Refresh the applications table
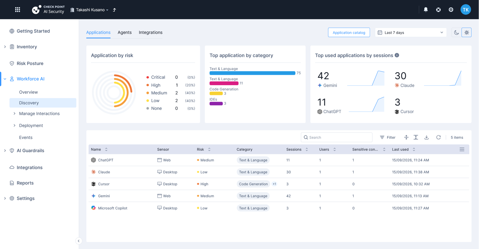The height and width of the screenshot is (249, 479). (439, 137)
